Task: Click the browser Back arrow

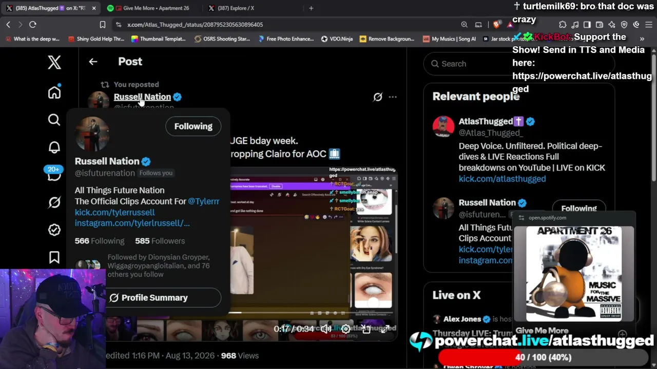Action: [8, 25]
